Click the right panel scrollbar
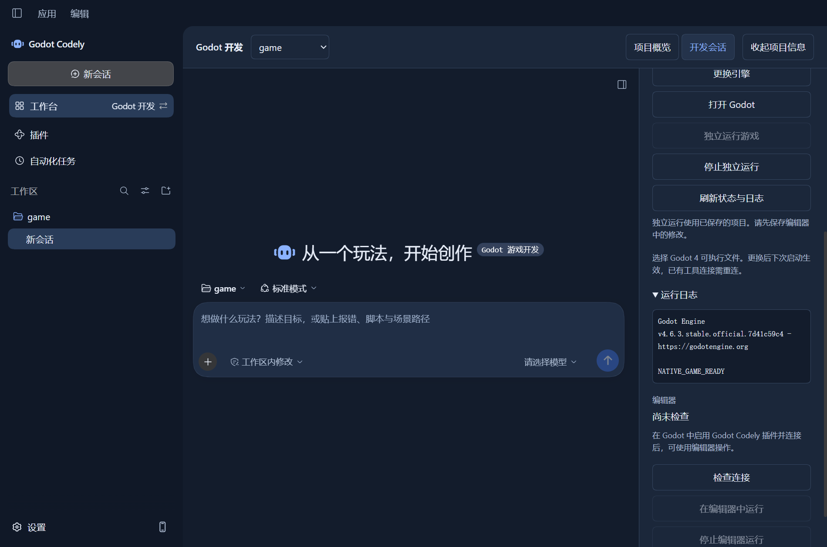Screen dimensions: 827x547 click(825, 374)
